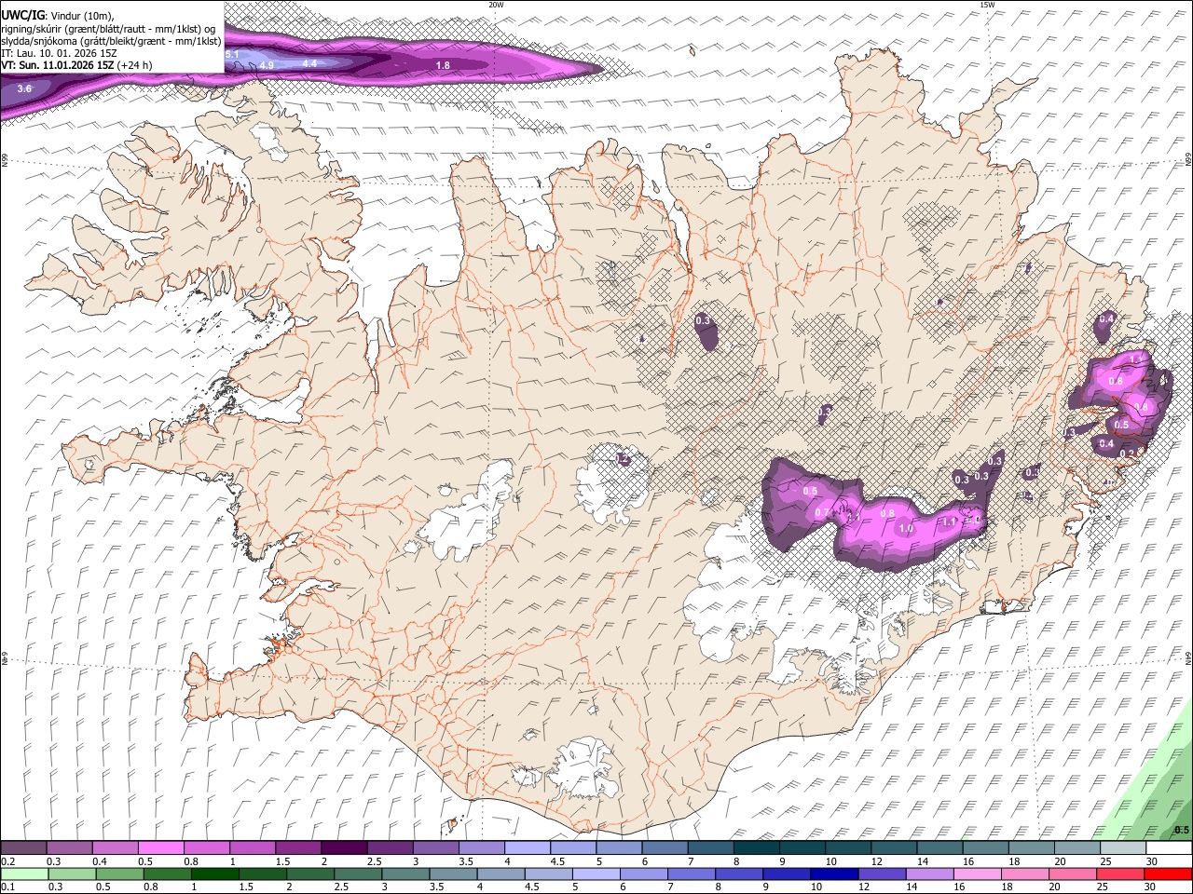The height and width of the screenshot is (894, 1193).
Task: Click the 1.0 precipitation value on the map
Action: (906, 528)
